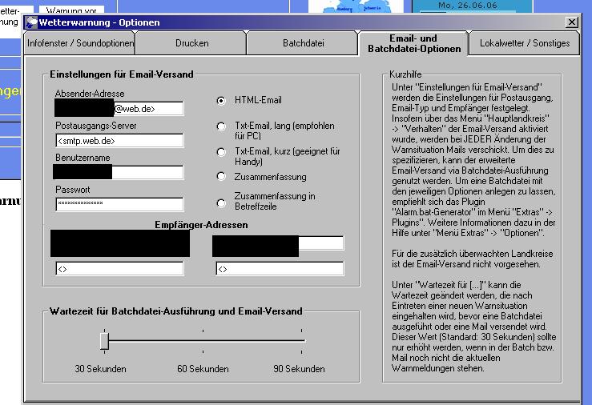
Task: Click the Benutzername text field
Action: pos(147,172)
